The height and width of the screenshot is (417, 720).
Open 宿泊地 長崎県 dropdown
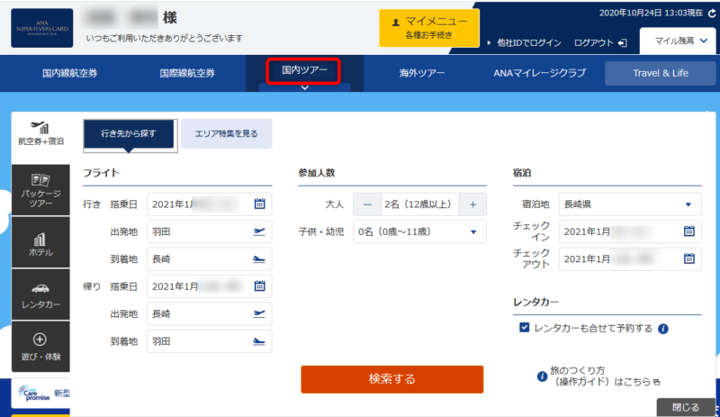click(629, 204)
